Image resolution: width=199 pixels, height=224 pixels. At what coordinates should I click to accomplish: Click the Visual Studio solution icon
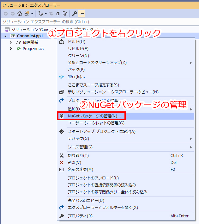coord(7,30)
